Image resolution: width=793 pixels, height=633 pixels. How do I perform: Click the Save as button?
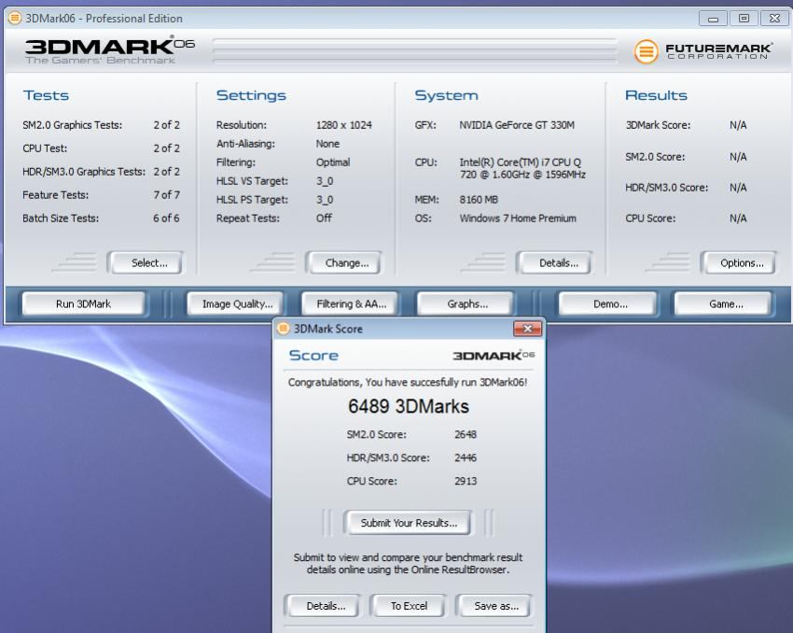pos(494,606)
